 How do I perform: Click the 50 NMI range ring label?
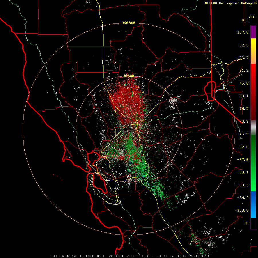pos(129,76)
